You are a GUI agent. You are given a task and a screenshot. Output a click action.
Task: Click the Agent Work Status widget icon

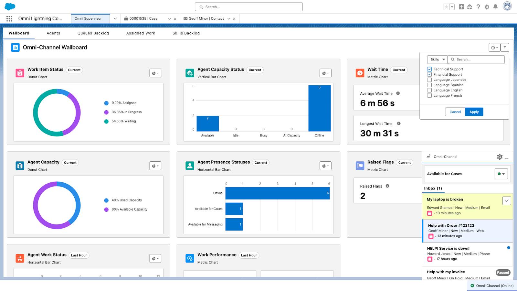[x=20, y=259]
